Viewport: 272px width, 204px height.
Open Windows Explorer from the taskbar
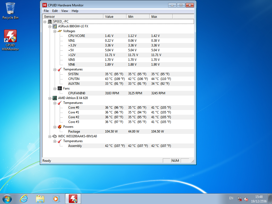[x=40, y=199]
